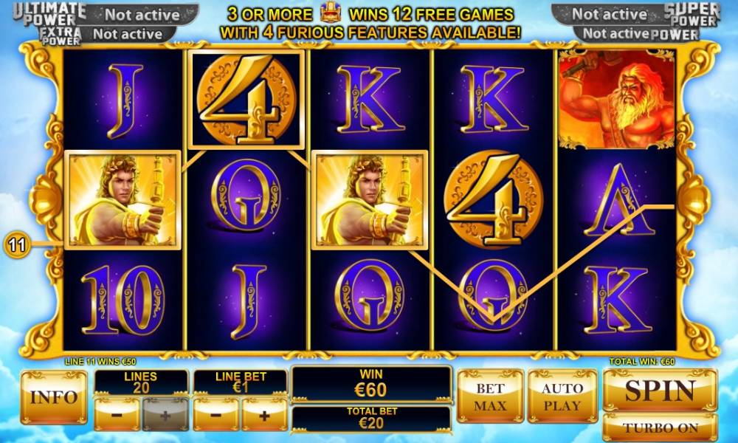Raise the line bet amount
Image resolution: width=738 pixels, height=443 pixels.
[264, 415]
